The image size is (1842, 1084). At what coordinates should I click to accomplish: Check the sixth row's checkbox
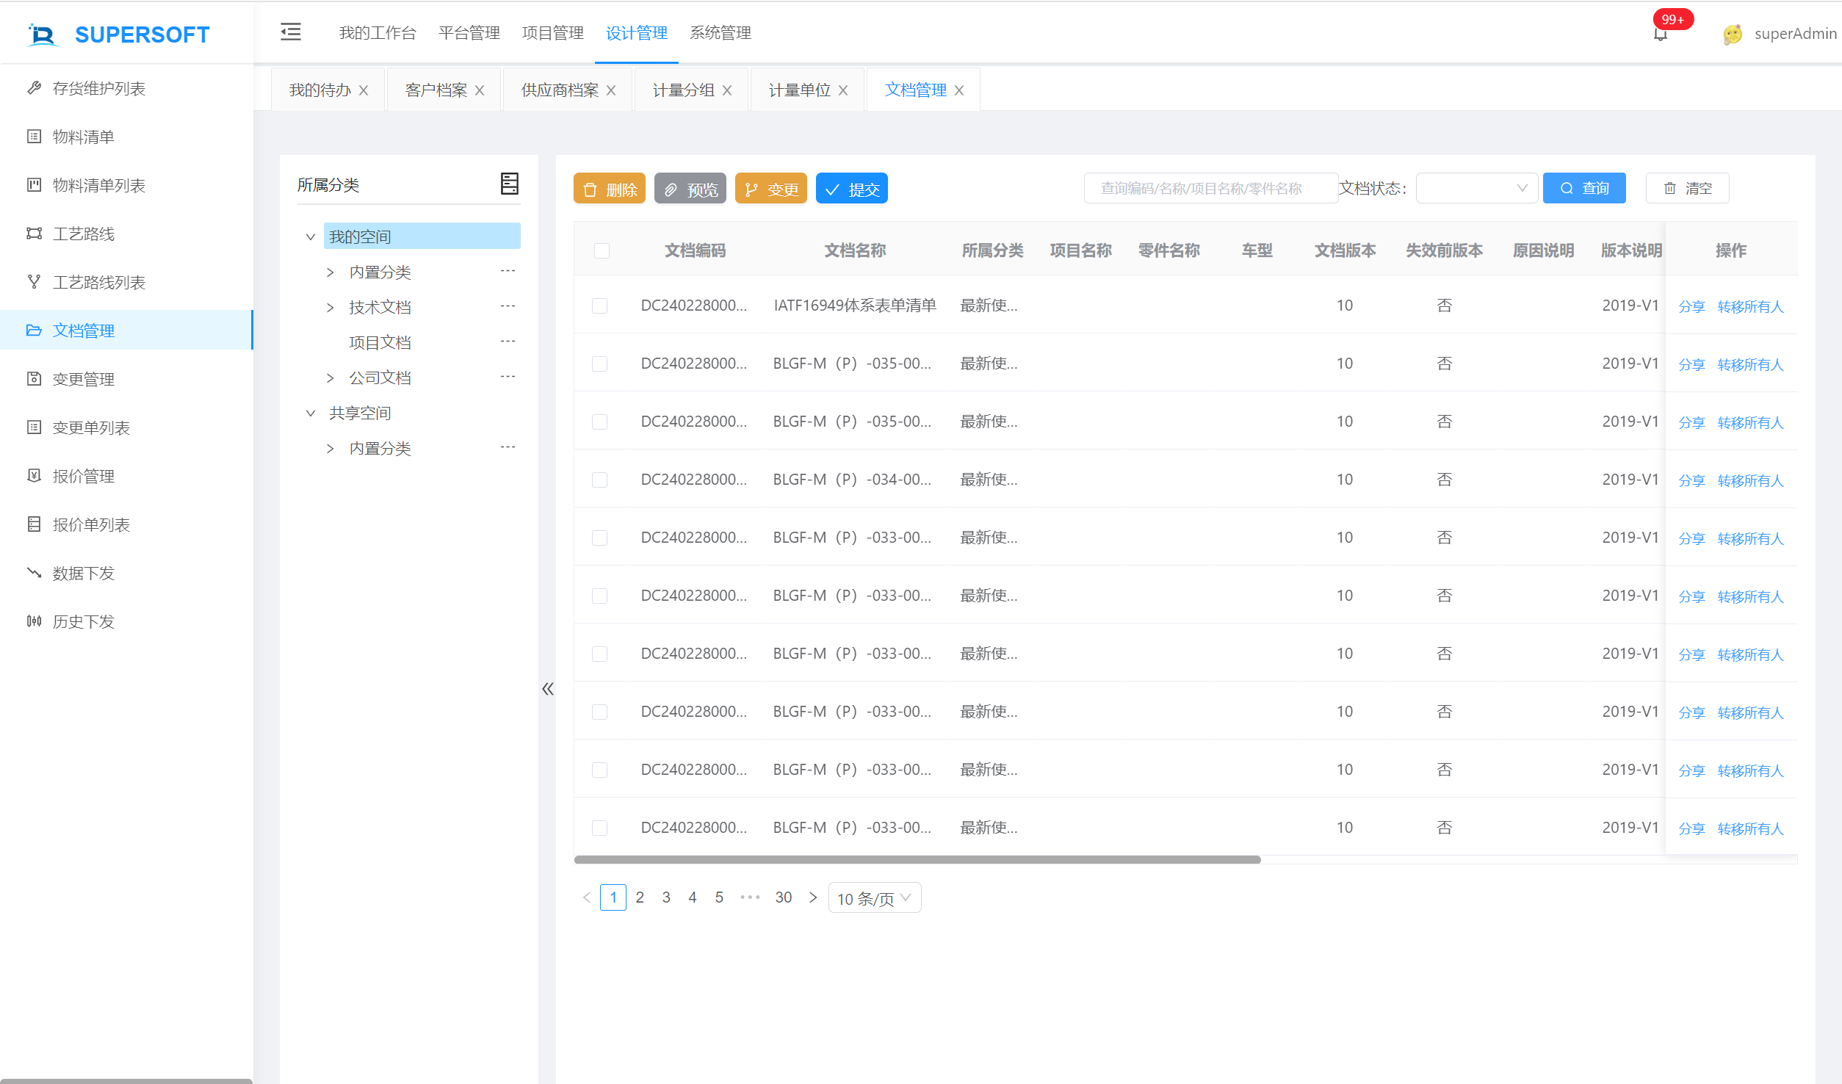pos(600,596)
